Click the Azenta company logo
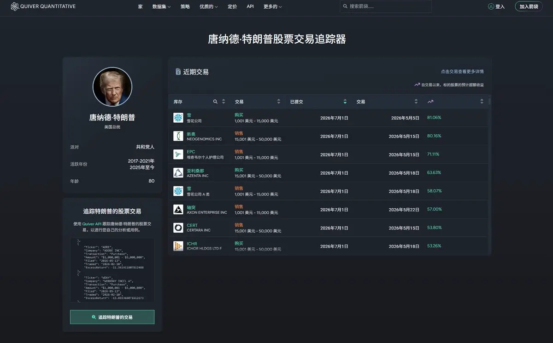This screenshot has height=343, width=553. [x=178, y=173]
